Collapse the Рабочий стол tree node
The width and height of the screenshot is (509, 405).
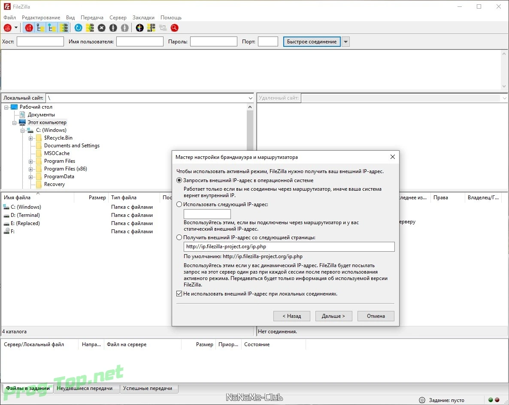tap(6, 107)
